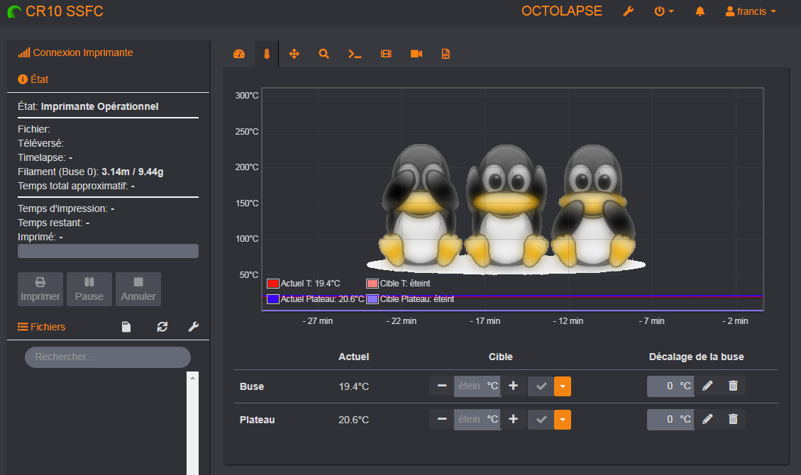Image resolution: width=801 pixels, height=475 pixels.
Task: Click the filament usage 3.14m / 9.44g
Action: tap(132, 172)
